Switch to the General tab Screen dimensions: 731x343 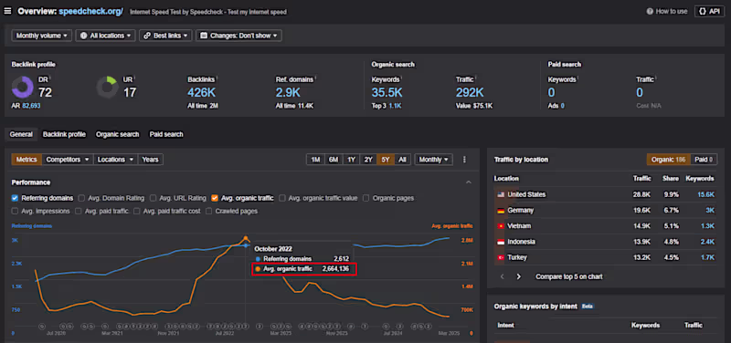point(21,134)
